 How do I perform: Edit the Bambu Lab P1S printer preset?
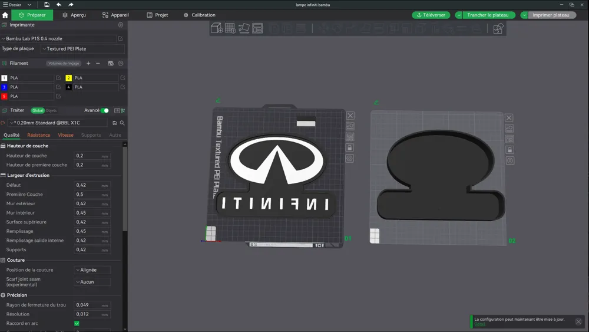click(x=120, y=38)
